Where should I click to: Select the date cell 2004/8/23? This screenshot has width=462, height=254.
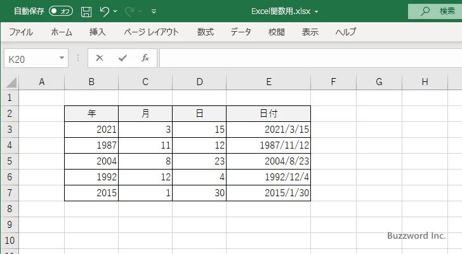click(268, 161)
